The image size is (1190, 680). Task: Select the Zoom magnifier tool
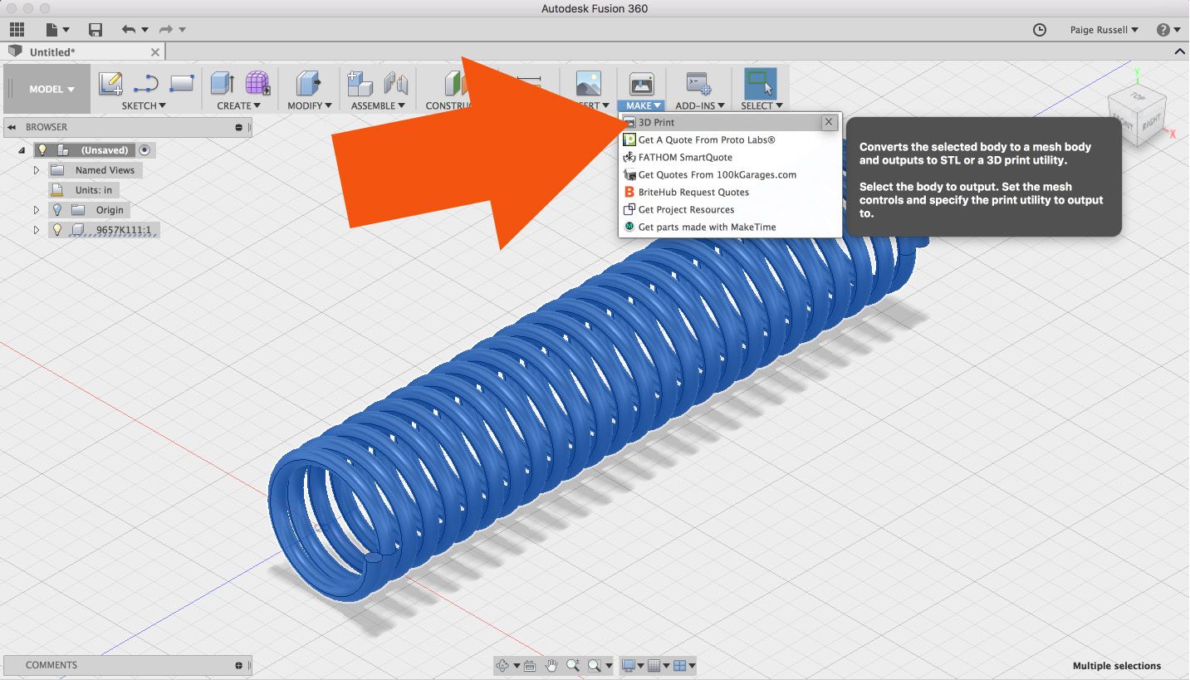click(572, 665)
